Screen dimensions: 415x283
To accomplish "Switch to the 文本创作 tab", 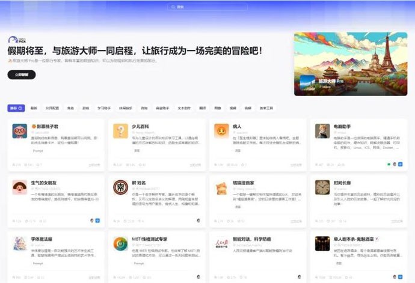I will coord(184,108).
